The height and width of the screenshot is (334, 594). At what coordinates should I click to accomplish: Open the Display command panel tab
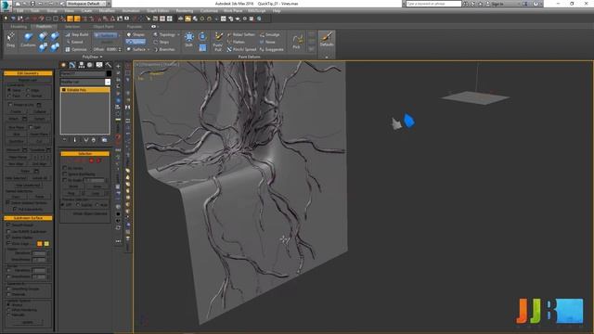[99, 65]
